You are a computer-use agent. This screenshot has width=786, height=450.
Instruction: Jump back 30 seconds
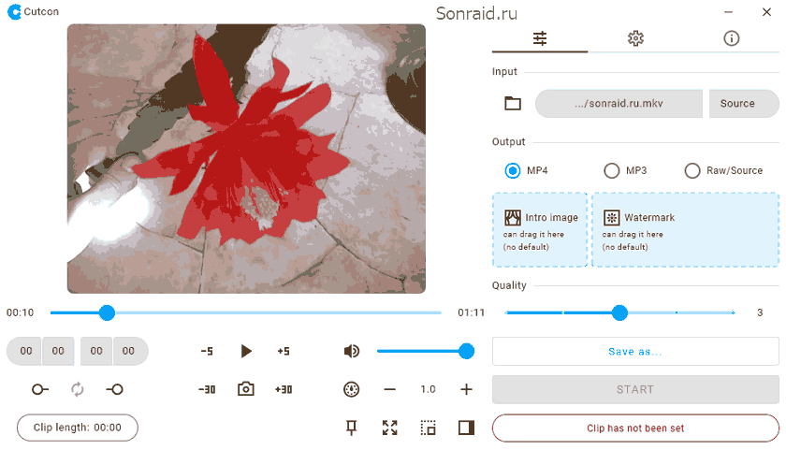point(207,389)
